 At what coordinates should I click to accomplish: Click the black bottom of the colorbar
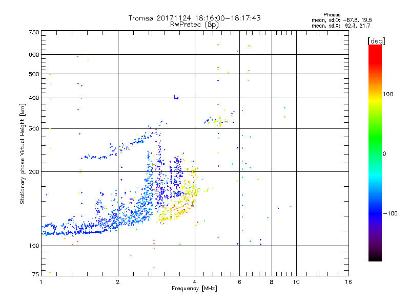click(375, 257)
